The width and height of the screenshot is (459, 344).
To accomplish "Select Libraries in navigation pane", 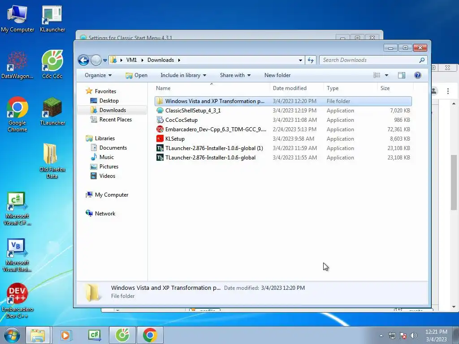I will (x=100, y=138).
